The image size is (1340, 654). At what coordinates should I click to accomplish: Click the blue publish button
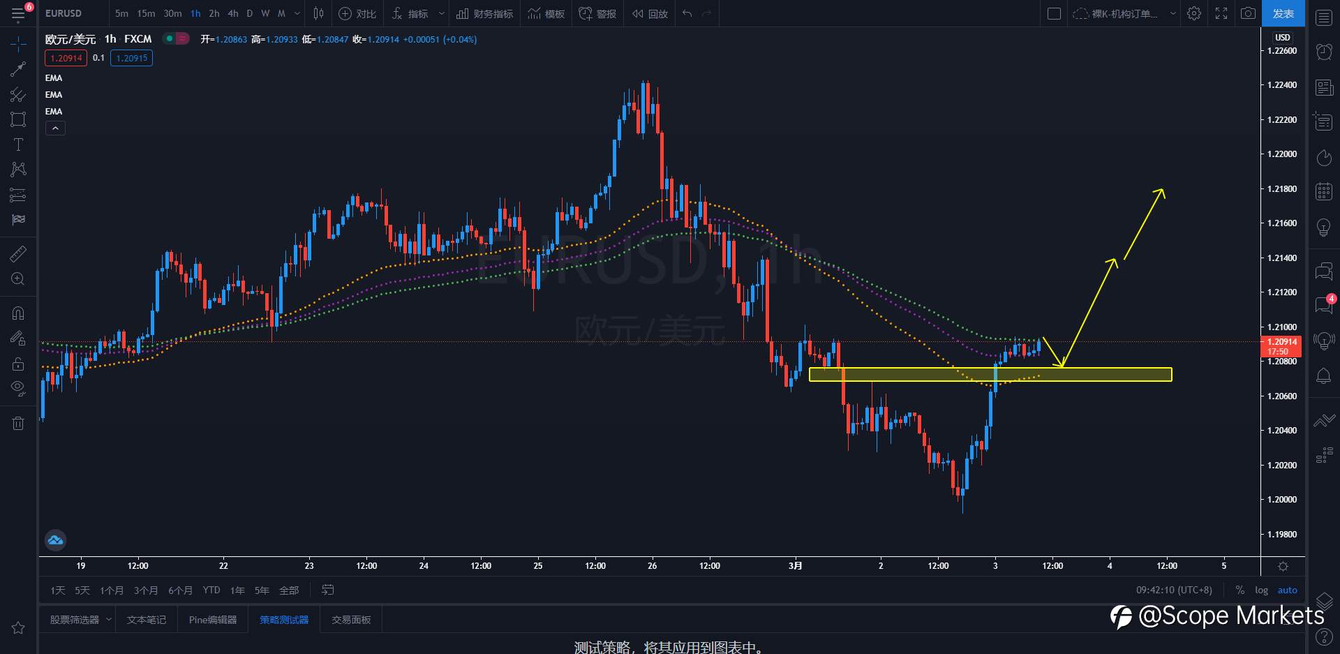(1283, 13)
